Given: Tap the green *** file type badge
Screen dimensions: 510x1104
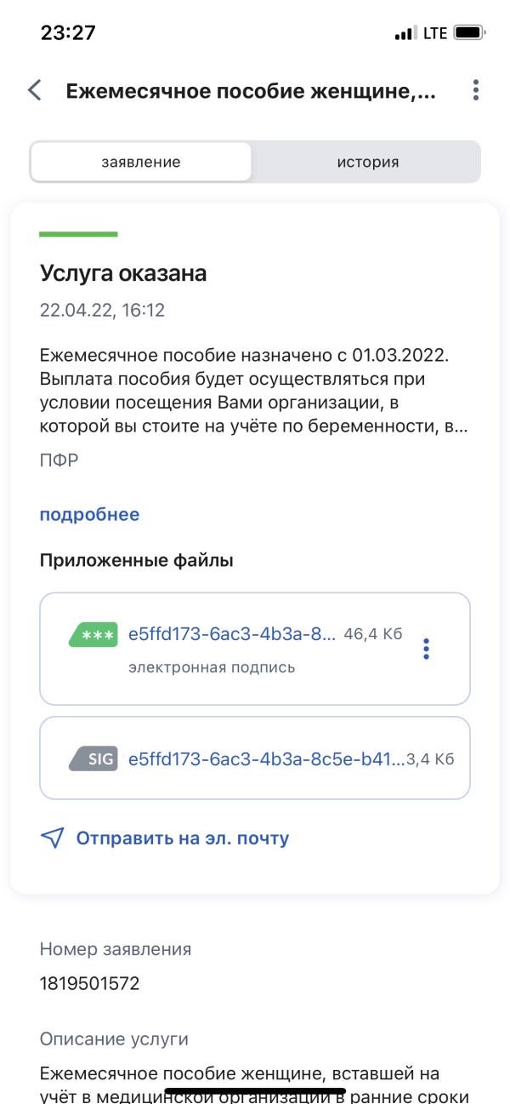Looking at the screenshot, I should (x=93, y=636).
